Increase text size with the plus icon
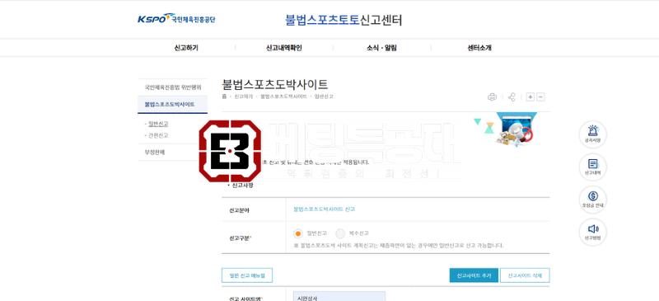 click(x=530, y=97)
